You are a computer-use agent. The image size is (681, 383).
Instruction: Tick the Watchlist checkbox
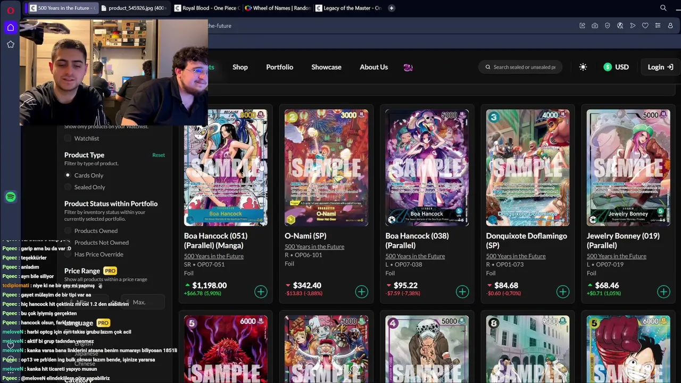click(68, 138)
